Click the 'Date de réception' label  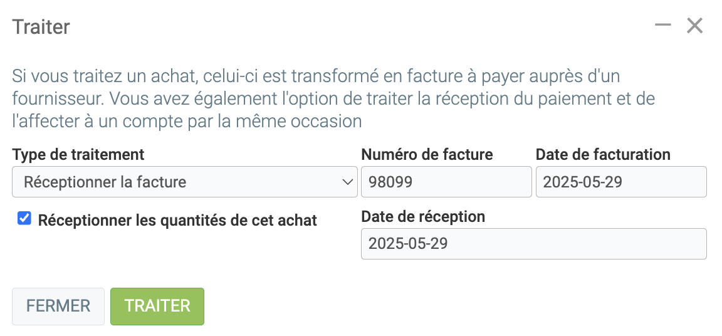[x=423, y=216]
